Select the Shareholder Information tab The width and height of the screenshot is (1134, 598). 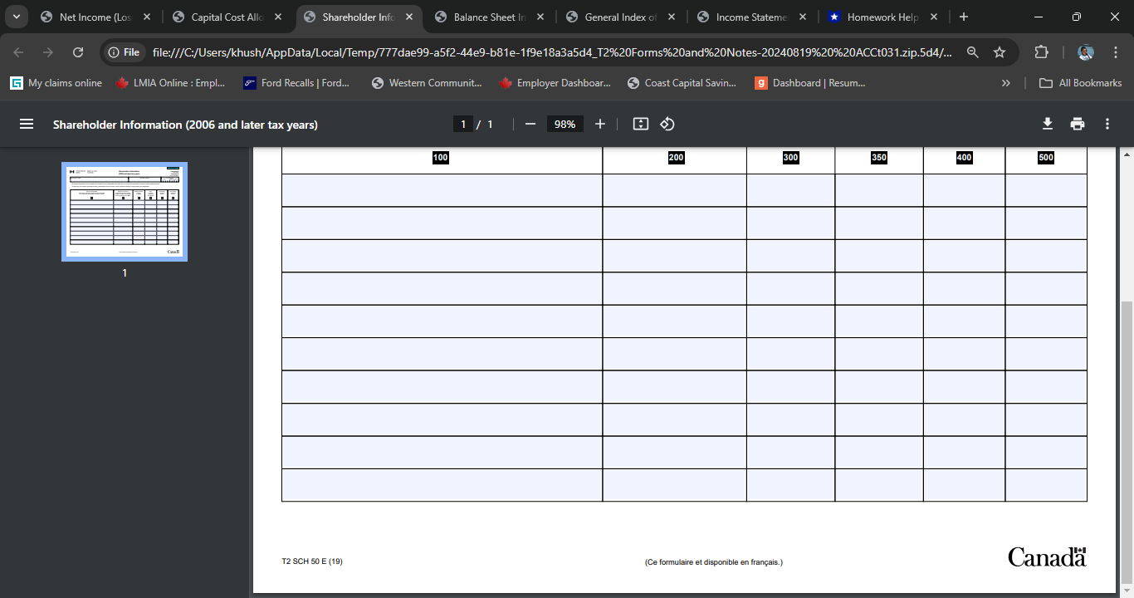[359, 17]
